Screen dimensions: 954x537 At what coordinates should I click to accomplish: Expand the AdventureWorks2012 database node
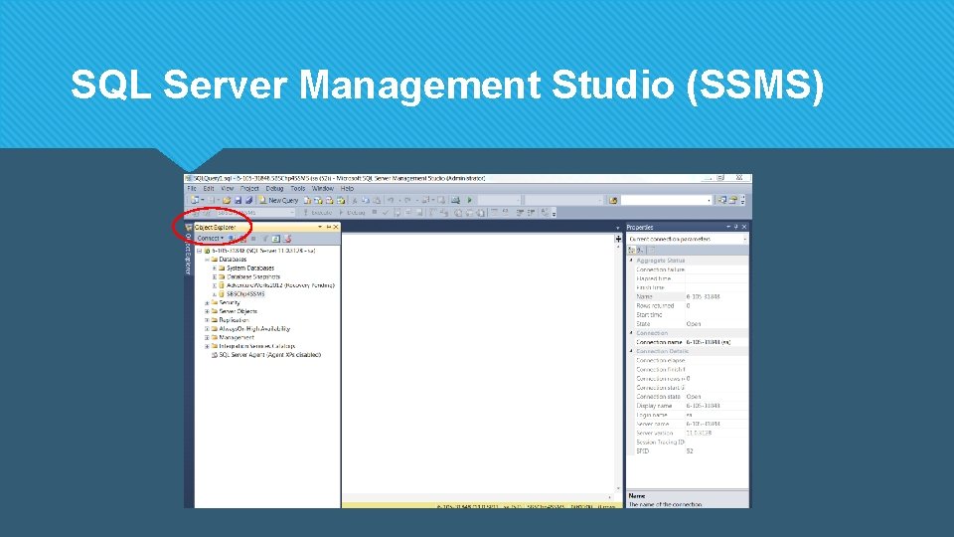point(215,285)
